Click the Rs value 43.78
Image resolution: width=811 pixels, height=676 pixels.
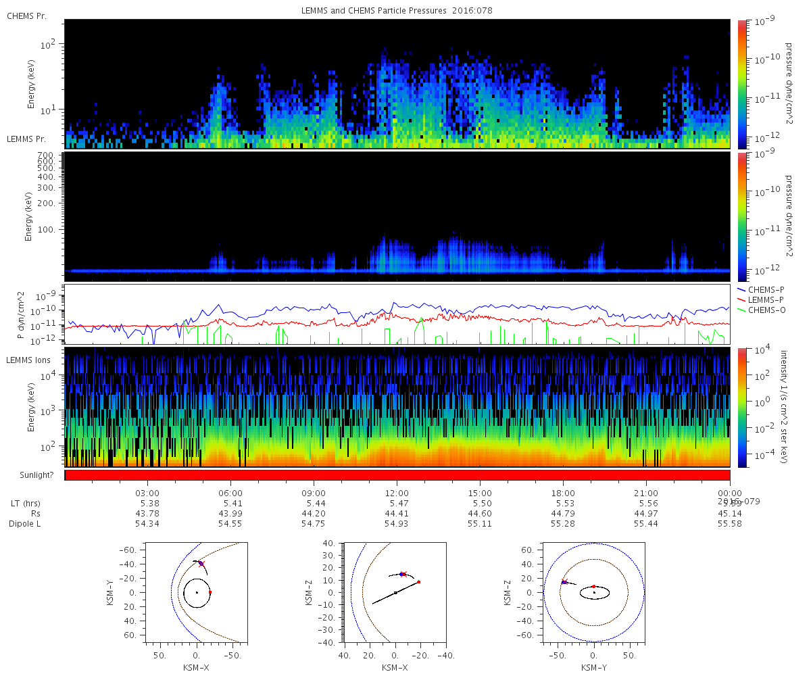tap(147, 514)
